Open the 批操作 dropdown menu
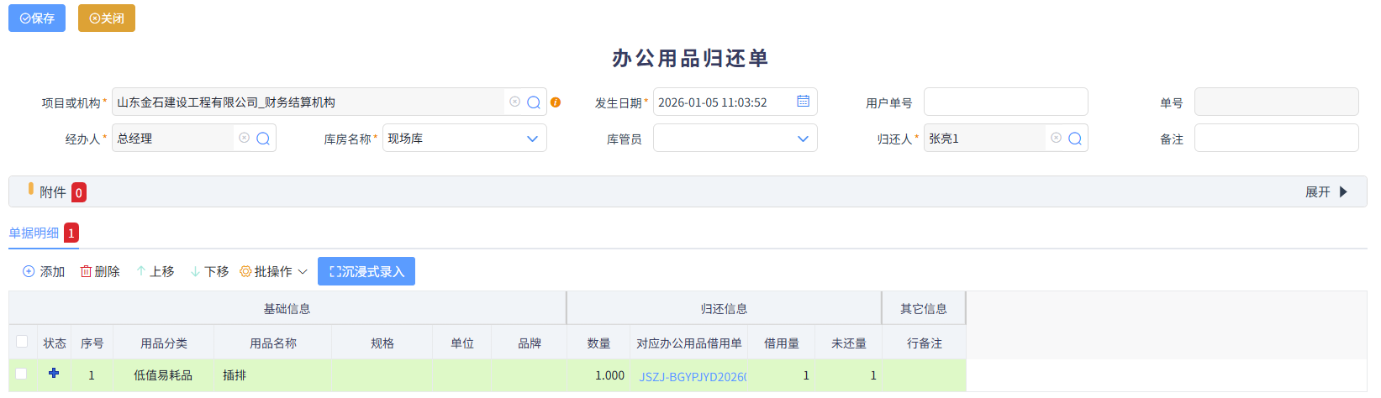This screenshot has height=398, width=1381. (x=273, y=272)
